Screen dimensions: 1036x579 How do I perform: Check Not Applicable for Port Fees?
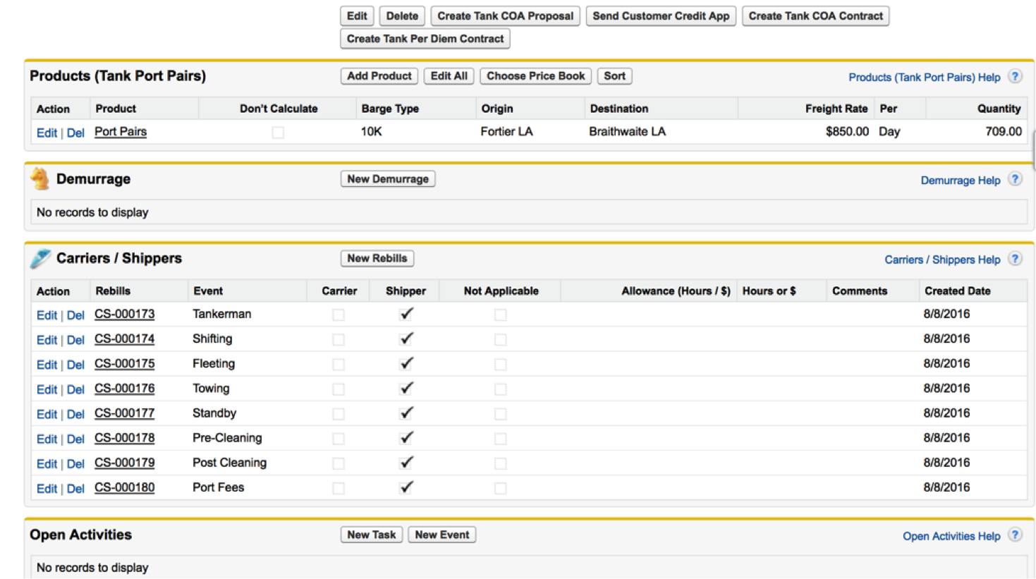(x=500, y=488)
